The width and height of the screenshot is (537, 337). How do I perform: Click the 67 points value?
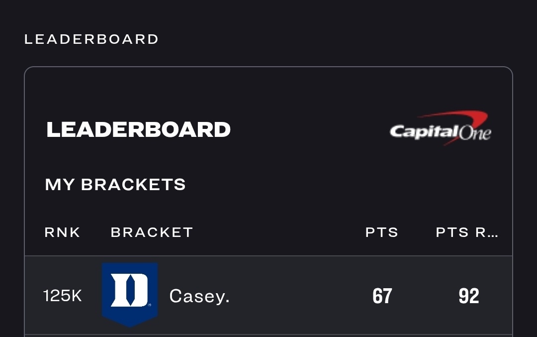pyautogui.click(x=382, y=296)
